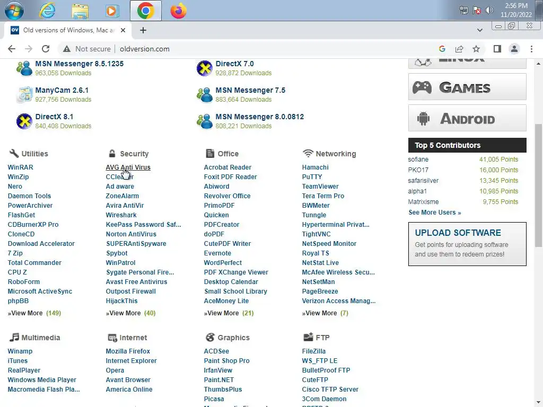
Task: Click the MSN Messenger 8.5.1235 icon
Action: (24, 68)
